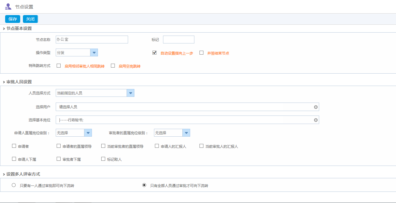Collapse the 审批人员设置 section

click(4, 81)
